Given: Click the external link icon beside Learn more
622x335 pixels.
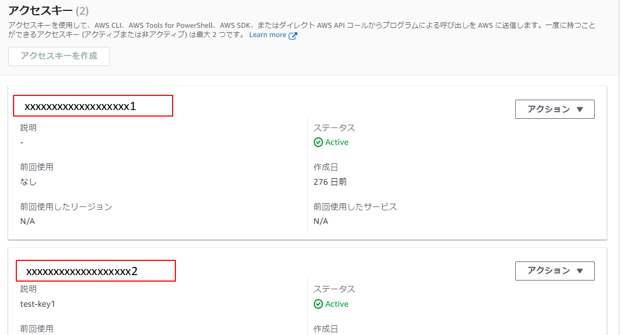Looking at the screenshot, I should pos(293,36).
